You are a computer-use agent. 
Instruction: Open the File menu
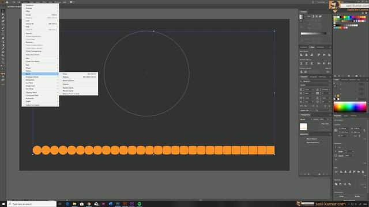click(14, 2)
